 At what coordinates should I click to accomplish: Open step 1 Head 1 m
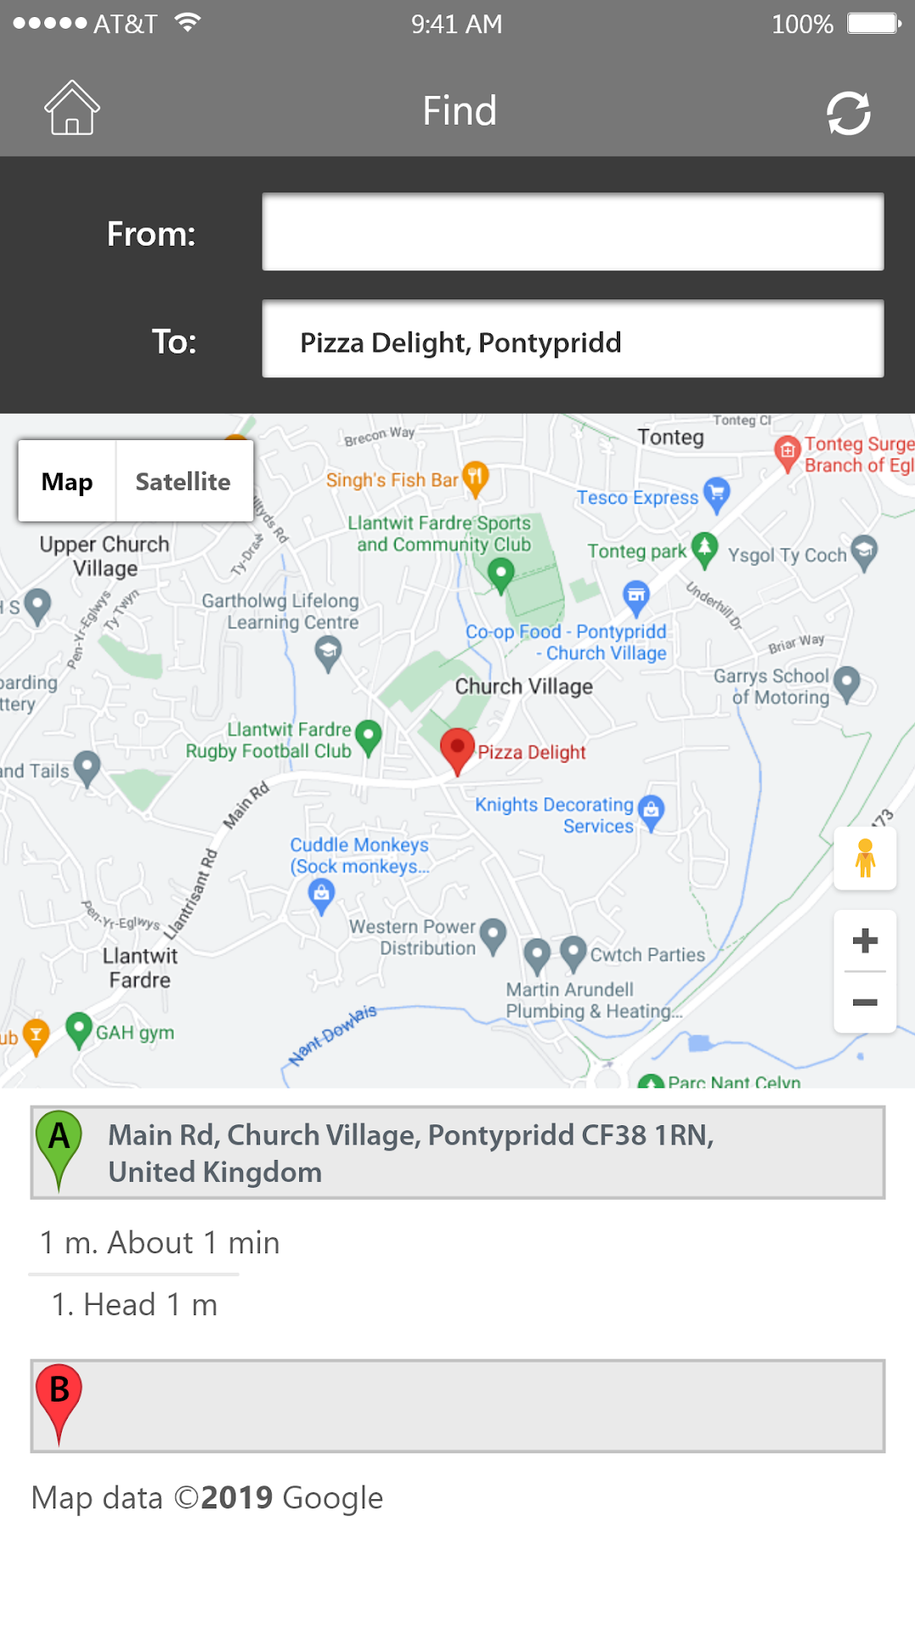coord(135,1304)
